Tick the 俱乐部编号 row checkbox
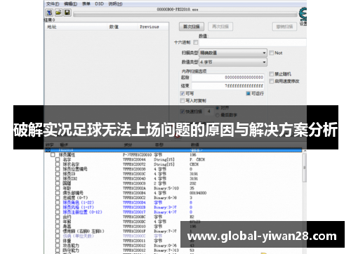The width and height of the screenshot is (351, 254). tap(58, 193)
